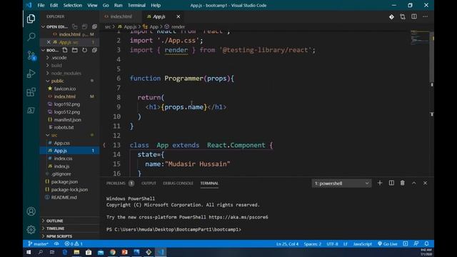Kill terminal with trash icon
Image resolution: width=457 pixels, height=257 pixels.
(x=403, y=183)
